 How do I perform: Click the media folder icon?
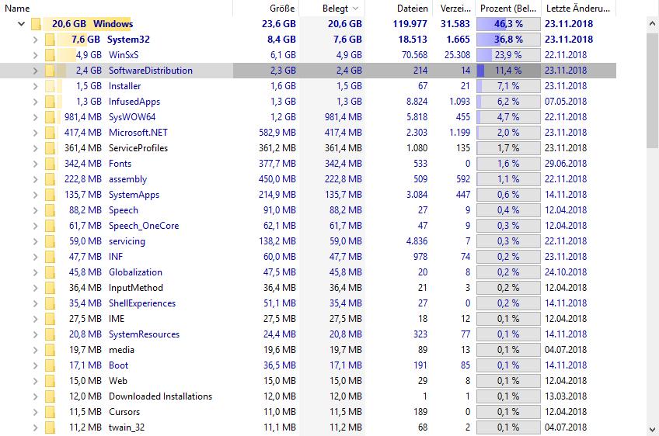[x=50, y=351]
